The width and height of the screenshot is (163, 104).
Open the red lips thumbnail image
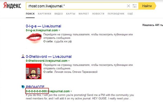(x=34, y=38)
